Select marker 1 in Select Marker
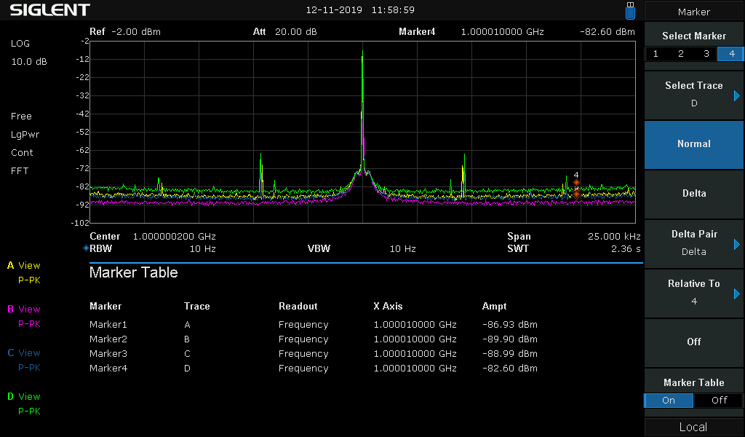The height and width of the screenshot is (437, 745). 656,54
